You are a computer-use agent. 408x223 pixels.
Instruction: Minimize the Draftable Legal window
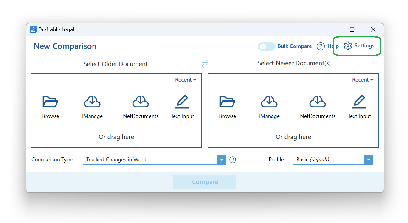coord(332,29)
